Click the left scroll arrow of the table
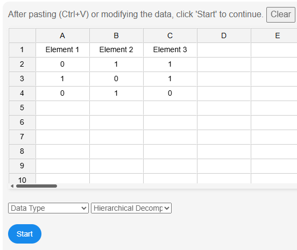The height and width of the screenshot is (250, 297). [x=12, y=186]
